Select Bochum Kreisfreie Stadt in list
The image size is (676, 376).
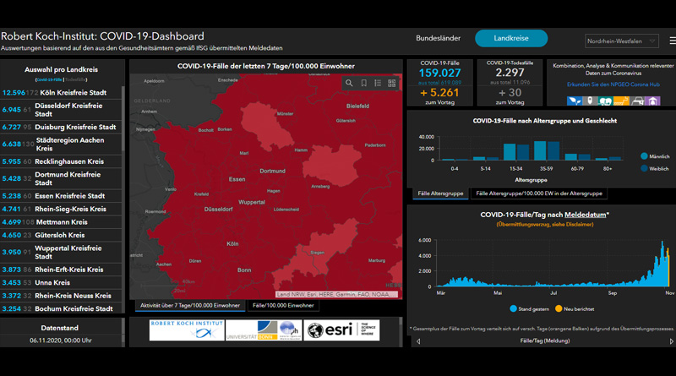pos(61,308)
